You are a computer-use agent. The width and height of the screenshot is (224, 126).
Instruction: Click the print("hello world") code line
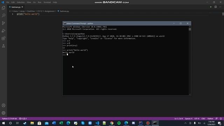tap(28, 14)
